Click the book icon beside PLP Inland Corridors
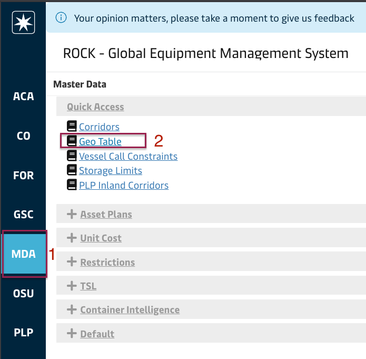366x359 pixels. point(72,185)
